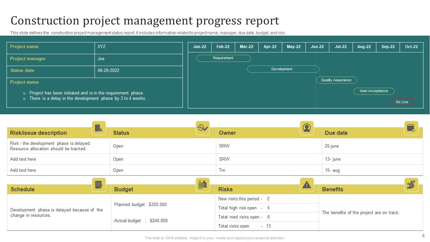The width and height of the screenshot is (430, 242).
Task: Click the Risk/issue description clipboard warning icon
Action: coord(99,128)
